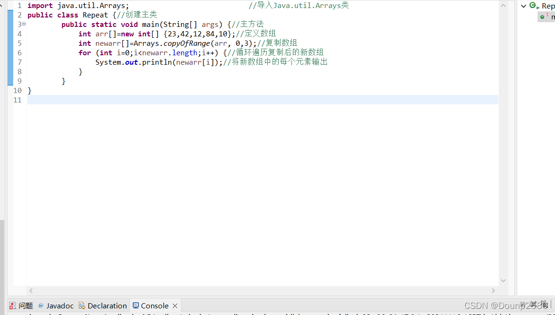Screen dimensions: 555x315
Task: Click the "args" parameter on line 3
Action: tap(210, 25)
